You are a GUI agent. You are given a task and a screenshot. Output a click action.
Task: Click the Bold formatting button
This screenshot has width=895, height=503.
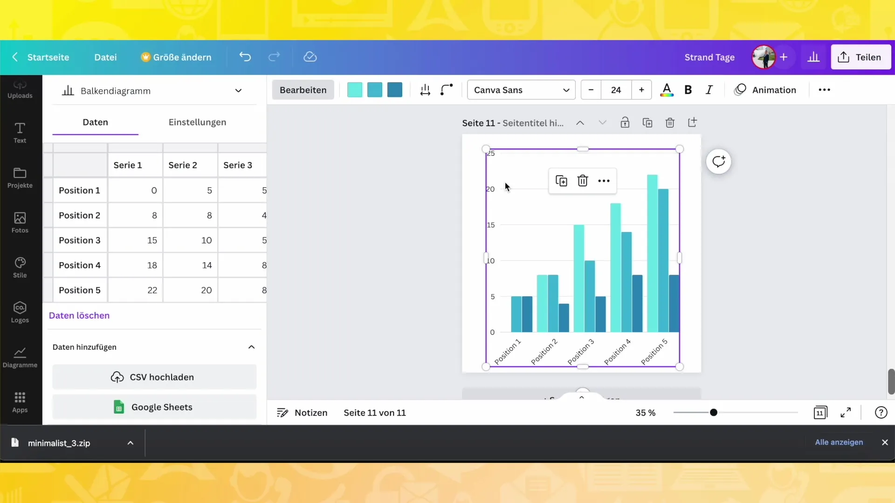click(x=688, y=90)
